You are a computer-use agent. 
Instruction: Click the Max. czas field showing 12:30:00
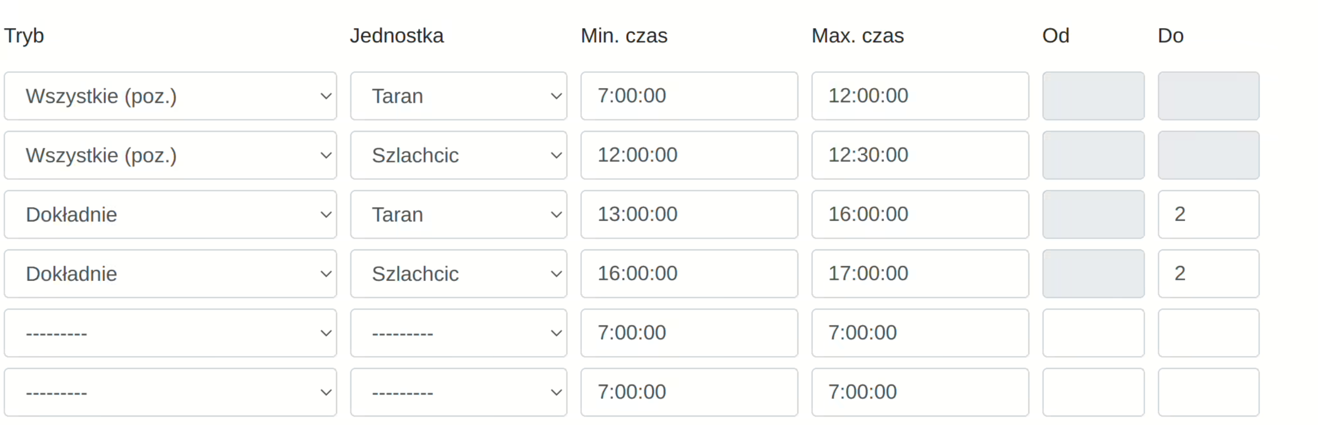(920, 155)
